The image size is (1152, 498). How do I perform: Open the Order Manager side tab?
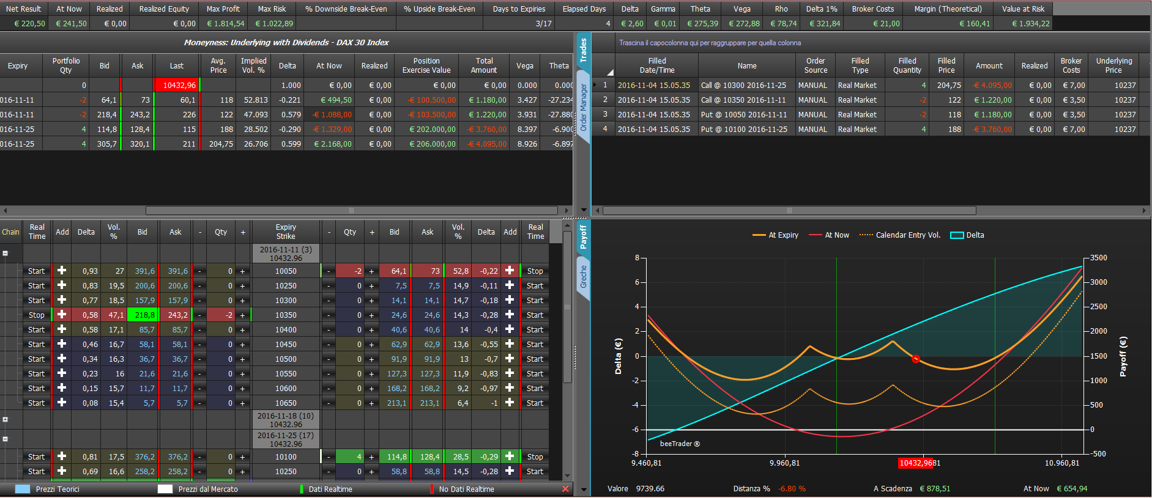(583, 108)
